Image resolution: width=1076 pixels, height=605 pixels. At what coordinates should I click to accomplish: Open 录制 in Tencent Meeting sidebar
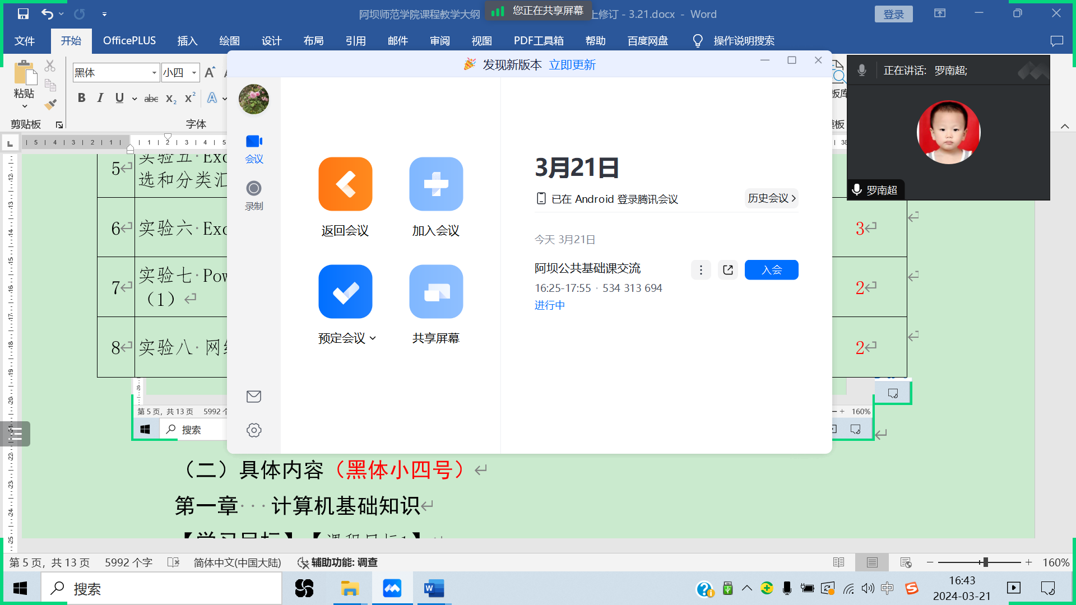pyautogui.click(x=254, y=196)
